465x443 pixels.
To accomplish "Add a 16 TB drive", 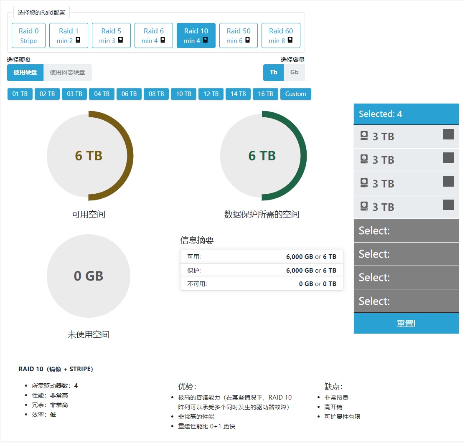I will coord(265,94).
